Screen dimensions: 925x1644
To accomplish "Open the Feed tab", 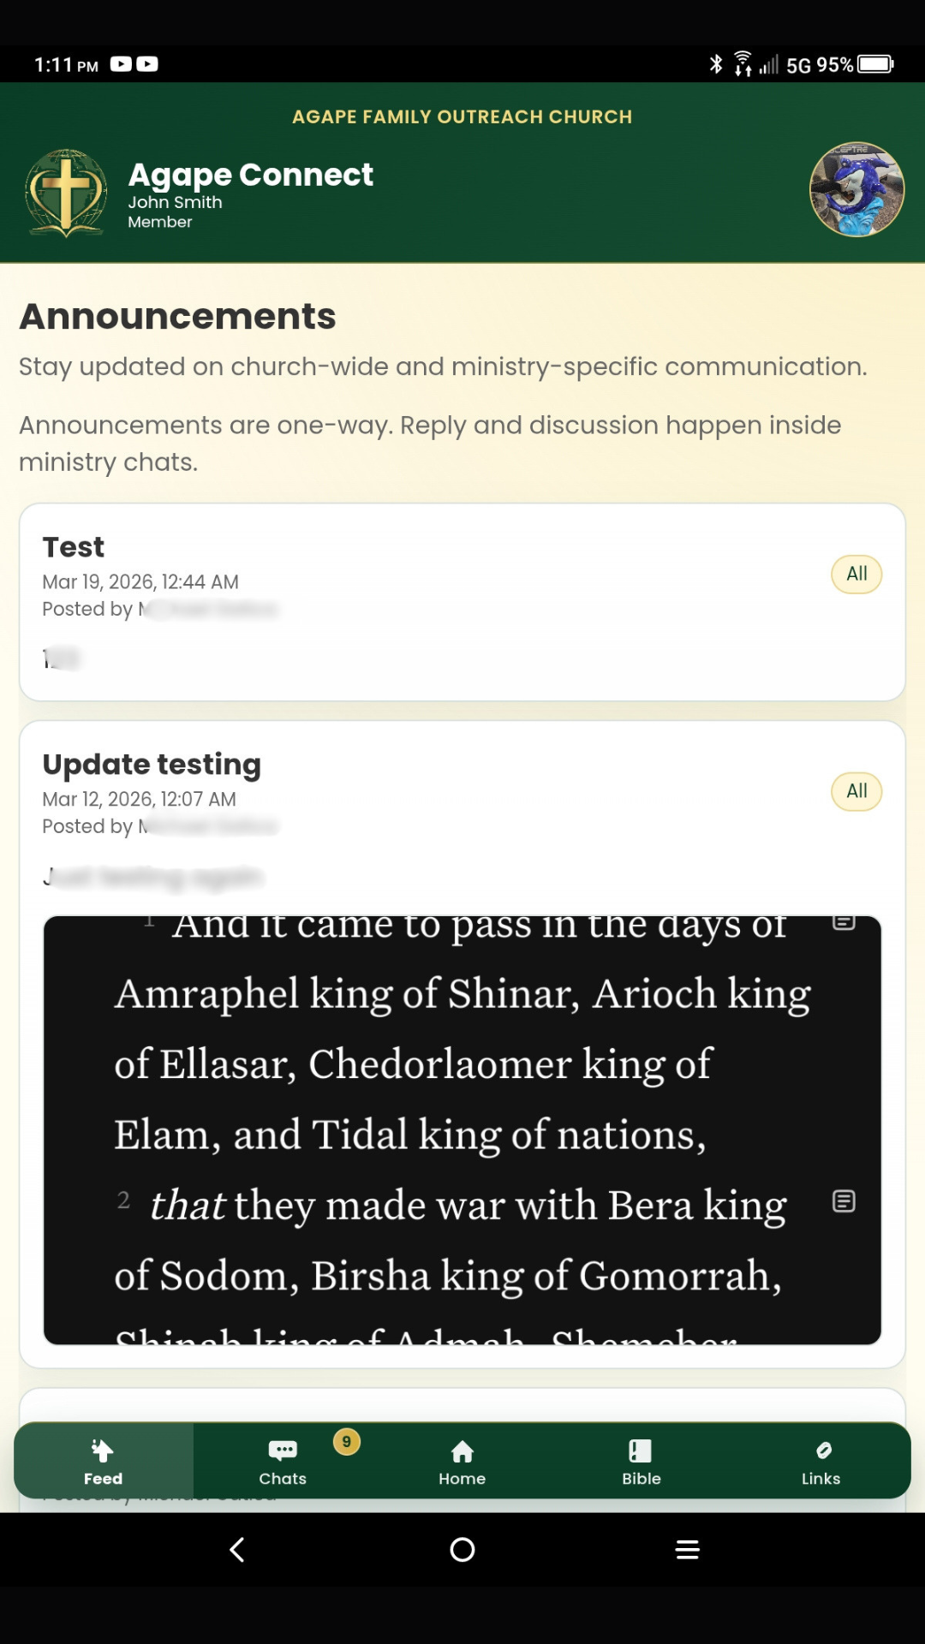I will (103, 1462).
